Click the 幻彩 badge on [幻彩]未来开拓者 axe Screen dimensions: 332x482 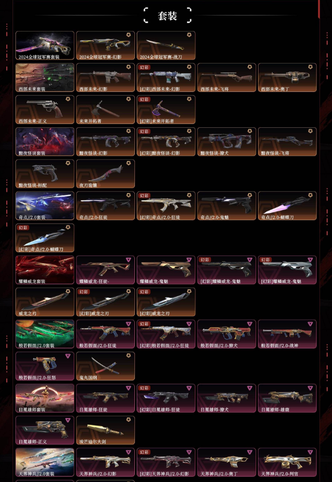pyautogui.click(x=144, y=99)
